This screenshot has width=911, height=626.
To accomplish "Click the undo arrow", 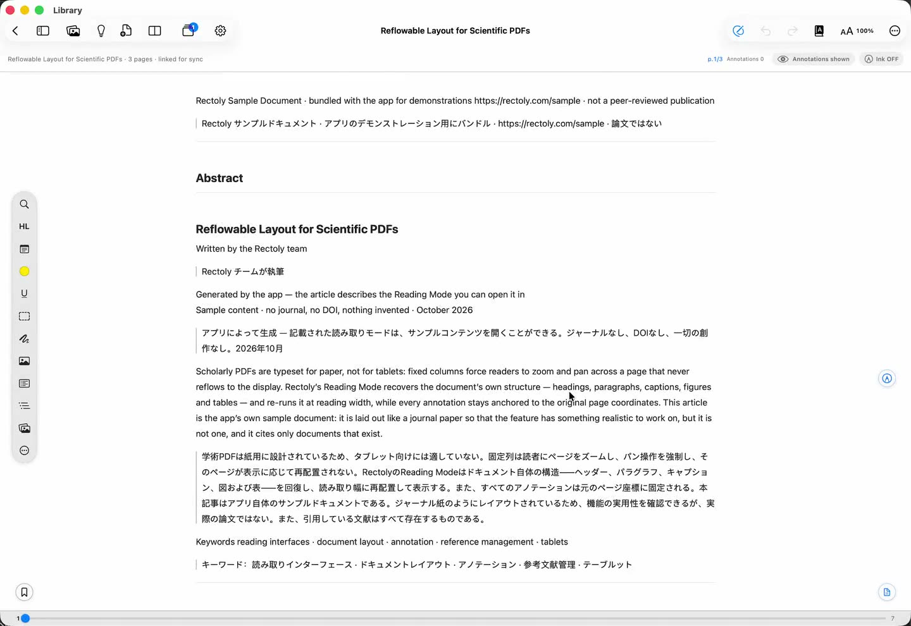I will pos(765,30).
